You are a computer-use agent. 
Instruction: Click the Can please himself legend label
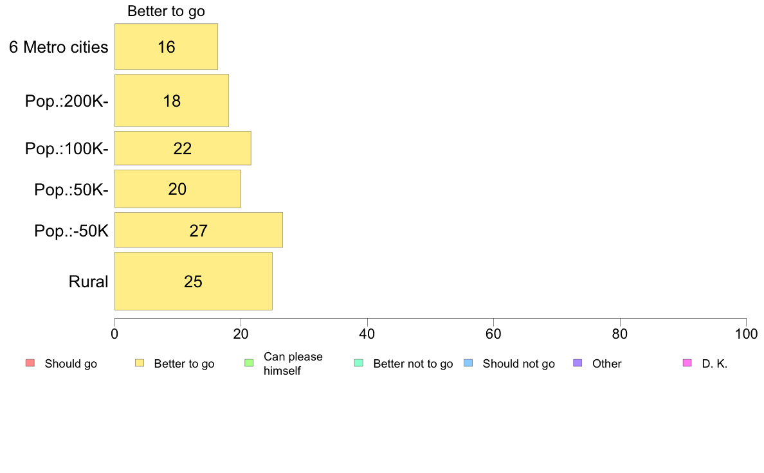click(x=293, y=363)
